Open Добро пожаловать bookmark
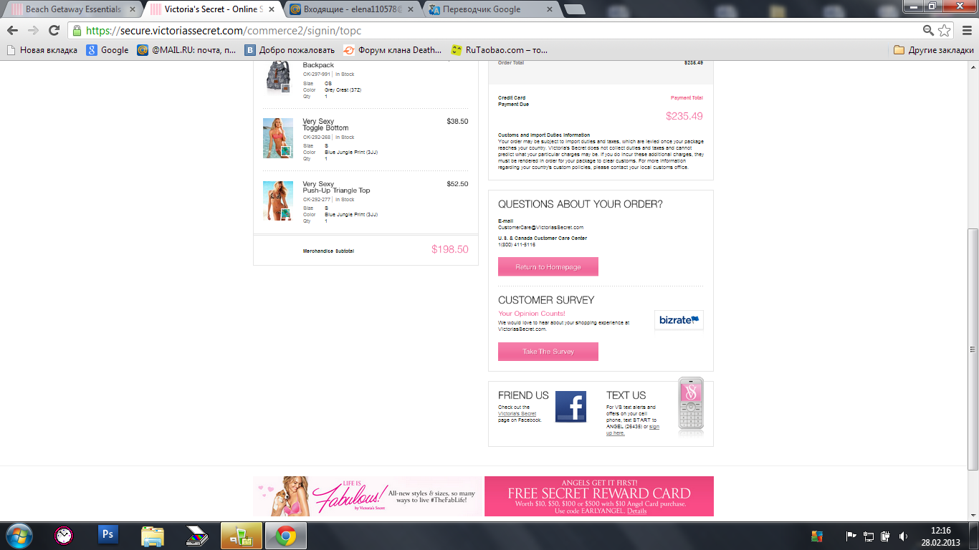The height and width of the screenshot is (550, 979). point(290,50)
